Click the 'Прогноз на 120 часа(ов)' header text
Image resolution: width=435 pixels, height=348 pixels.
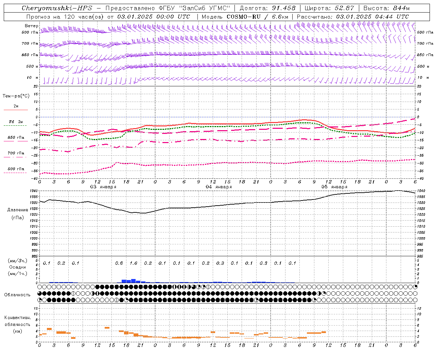(65, 17)
